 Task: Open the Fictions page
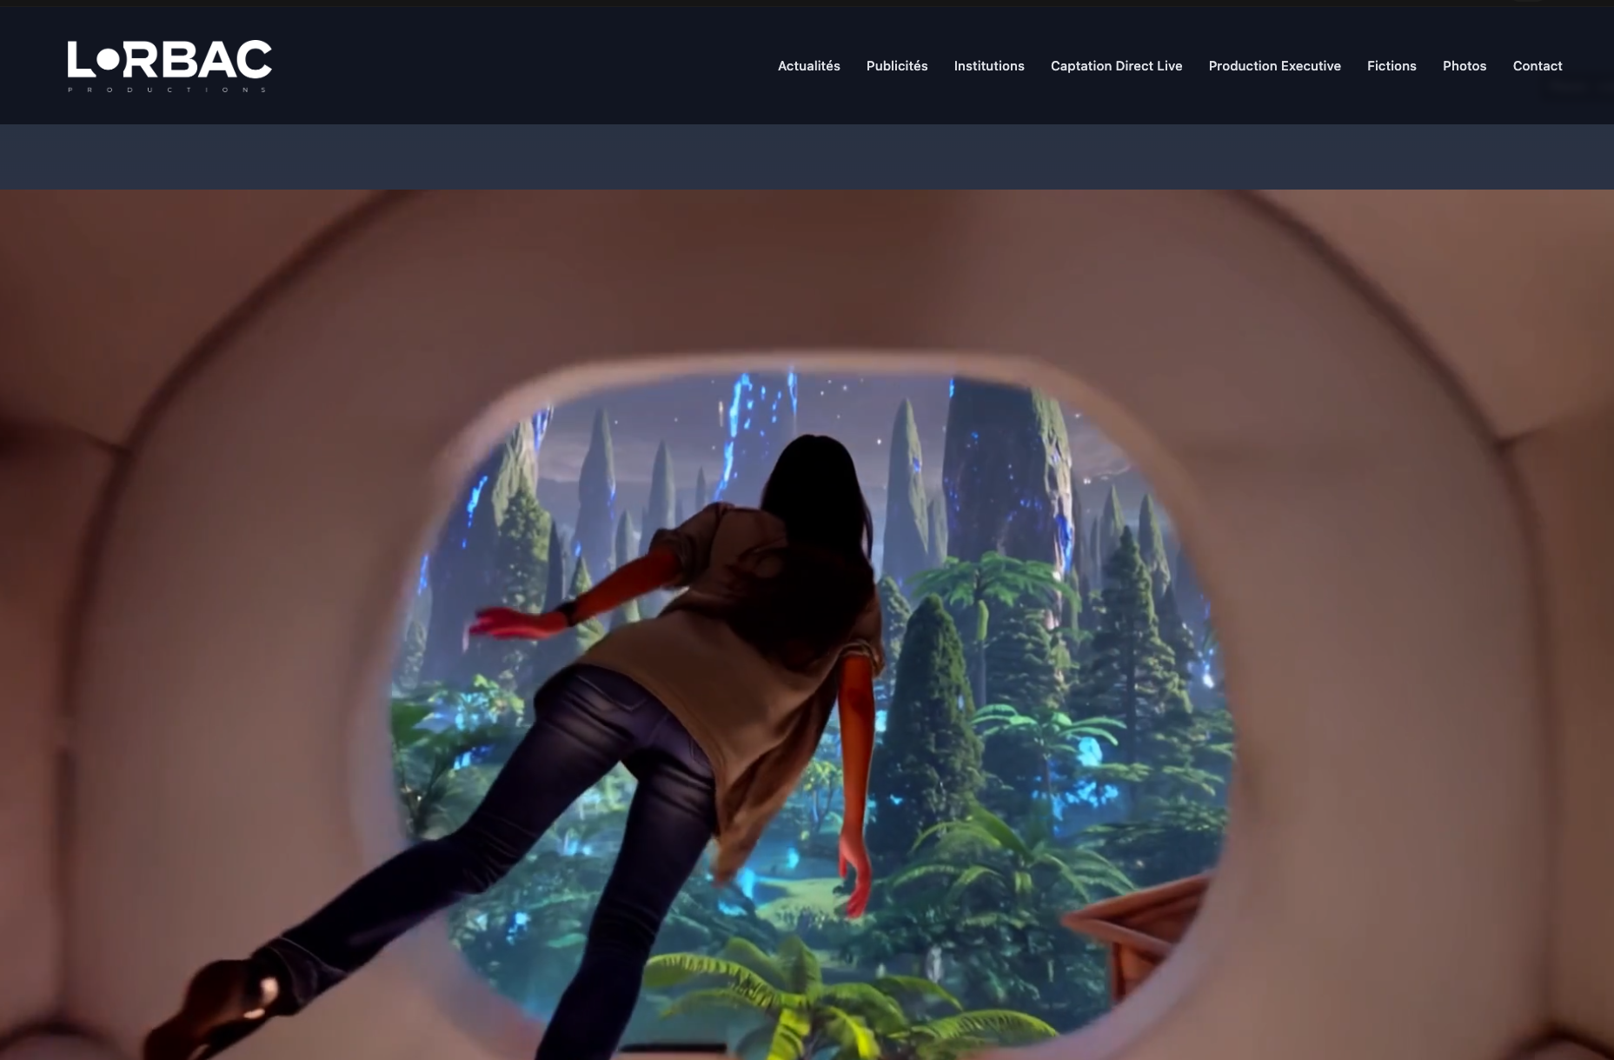tap(1391, 66)
